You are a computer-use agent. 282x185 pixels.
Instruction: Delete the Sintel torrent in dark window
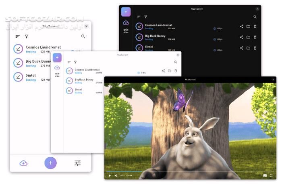point(255,48)
